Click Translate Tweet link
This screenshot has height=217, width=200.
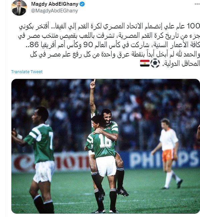(27, 72)
